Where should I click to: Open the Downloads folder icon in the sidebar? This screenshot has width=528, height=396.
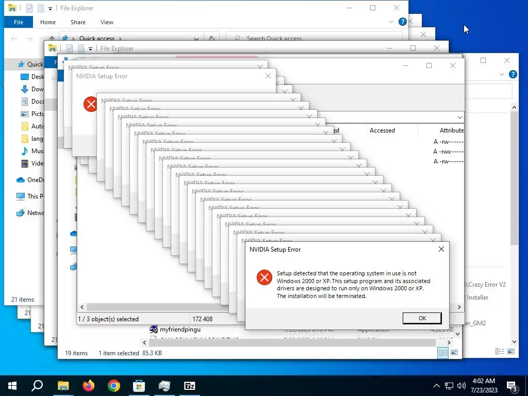(x=25, y=89)
